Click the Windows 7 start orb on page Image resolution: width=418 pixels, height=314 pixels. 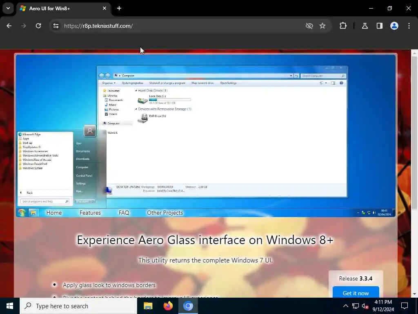pyautogui.click(x=22, y=213)
